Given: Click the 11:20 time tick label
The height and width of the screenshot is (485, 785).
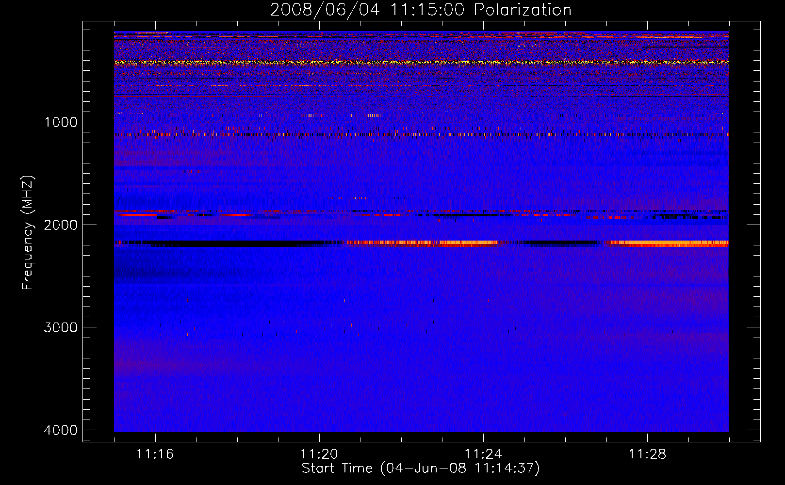Looking at the screenshot, I should (x=319, y=454).
